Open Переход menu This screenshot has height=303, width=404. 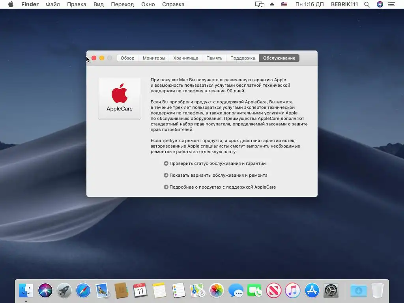click(122, 4)
